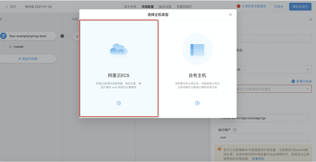Choose the 自有主机 host type card

[197, 68]
